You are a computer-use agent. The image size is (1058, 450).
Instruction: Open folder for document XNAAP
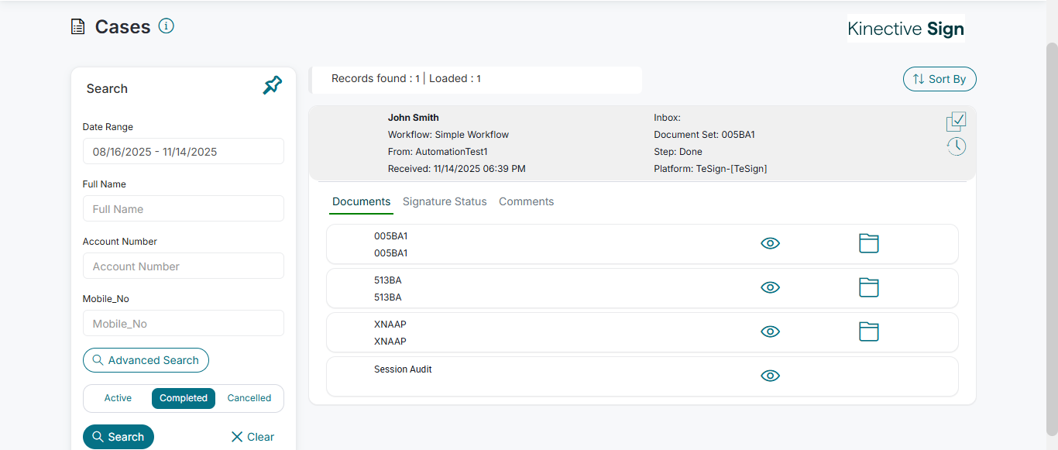point(869,332)
